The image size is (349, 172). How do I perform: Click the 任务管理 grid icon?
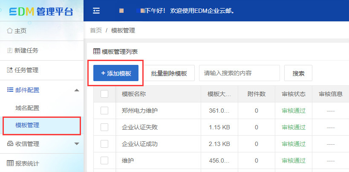10,70
